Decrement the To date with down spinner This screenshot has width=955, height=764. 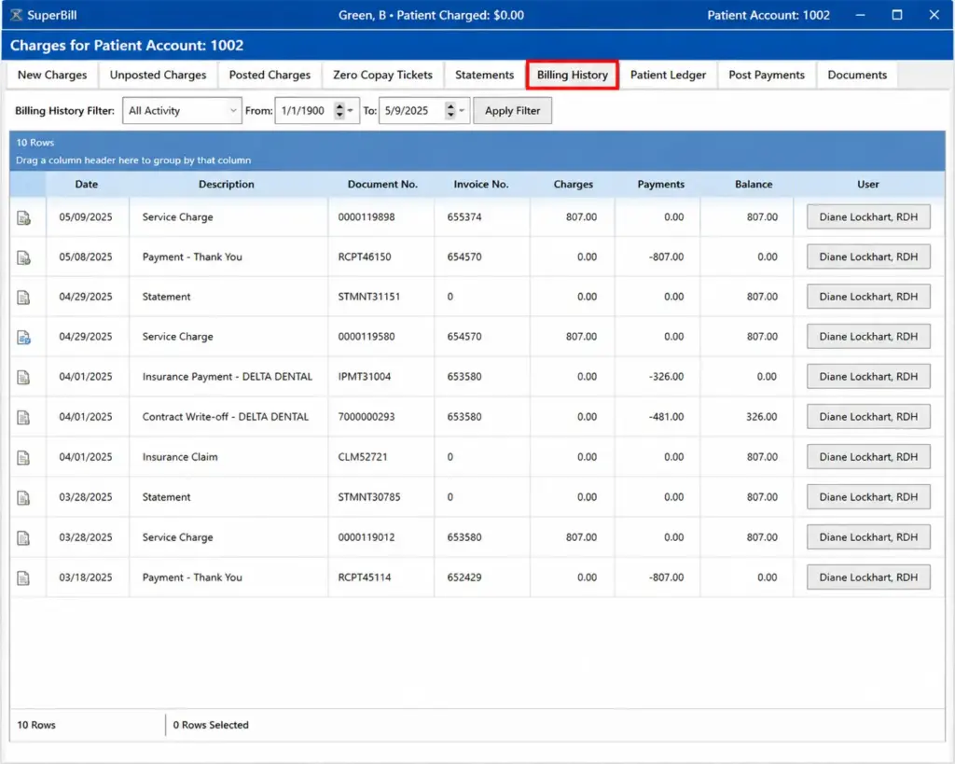[450, 115]
